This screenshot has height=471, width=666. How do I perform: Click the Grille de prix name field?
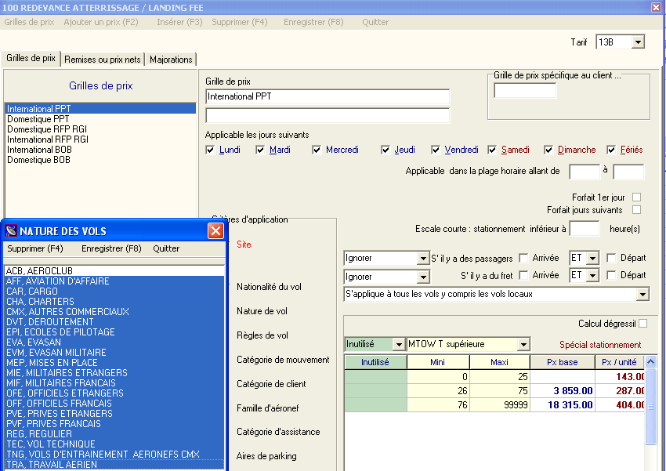(x=328, y=96)
